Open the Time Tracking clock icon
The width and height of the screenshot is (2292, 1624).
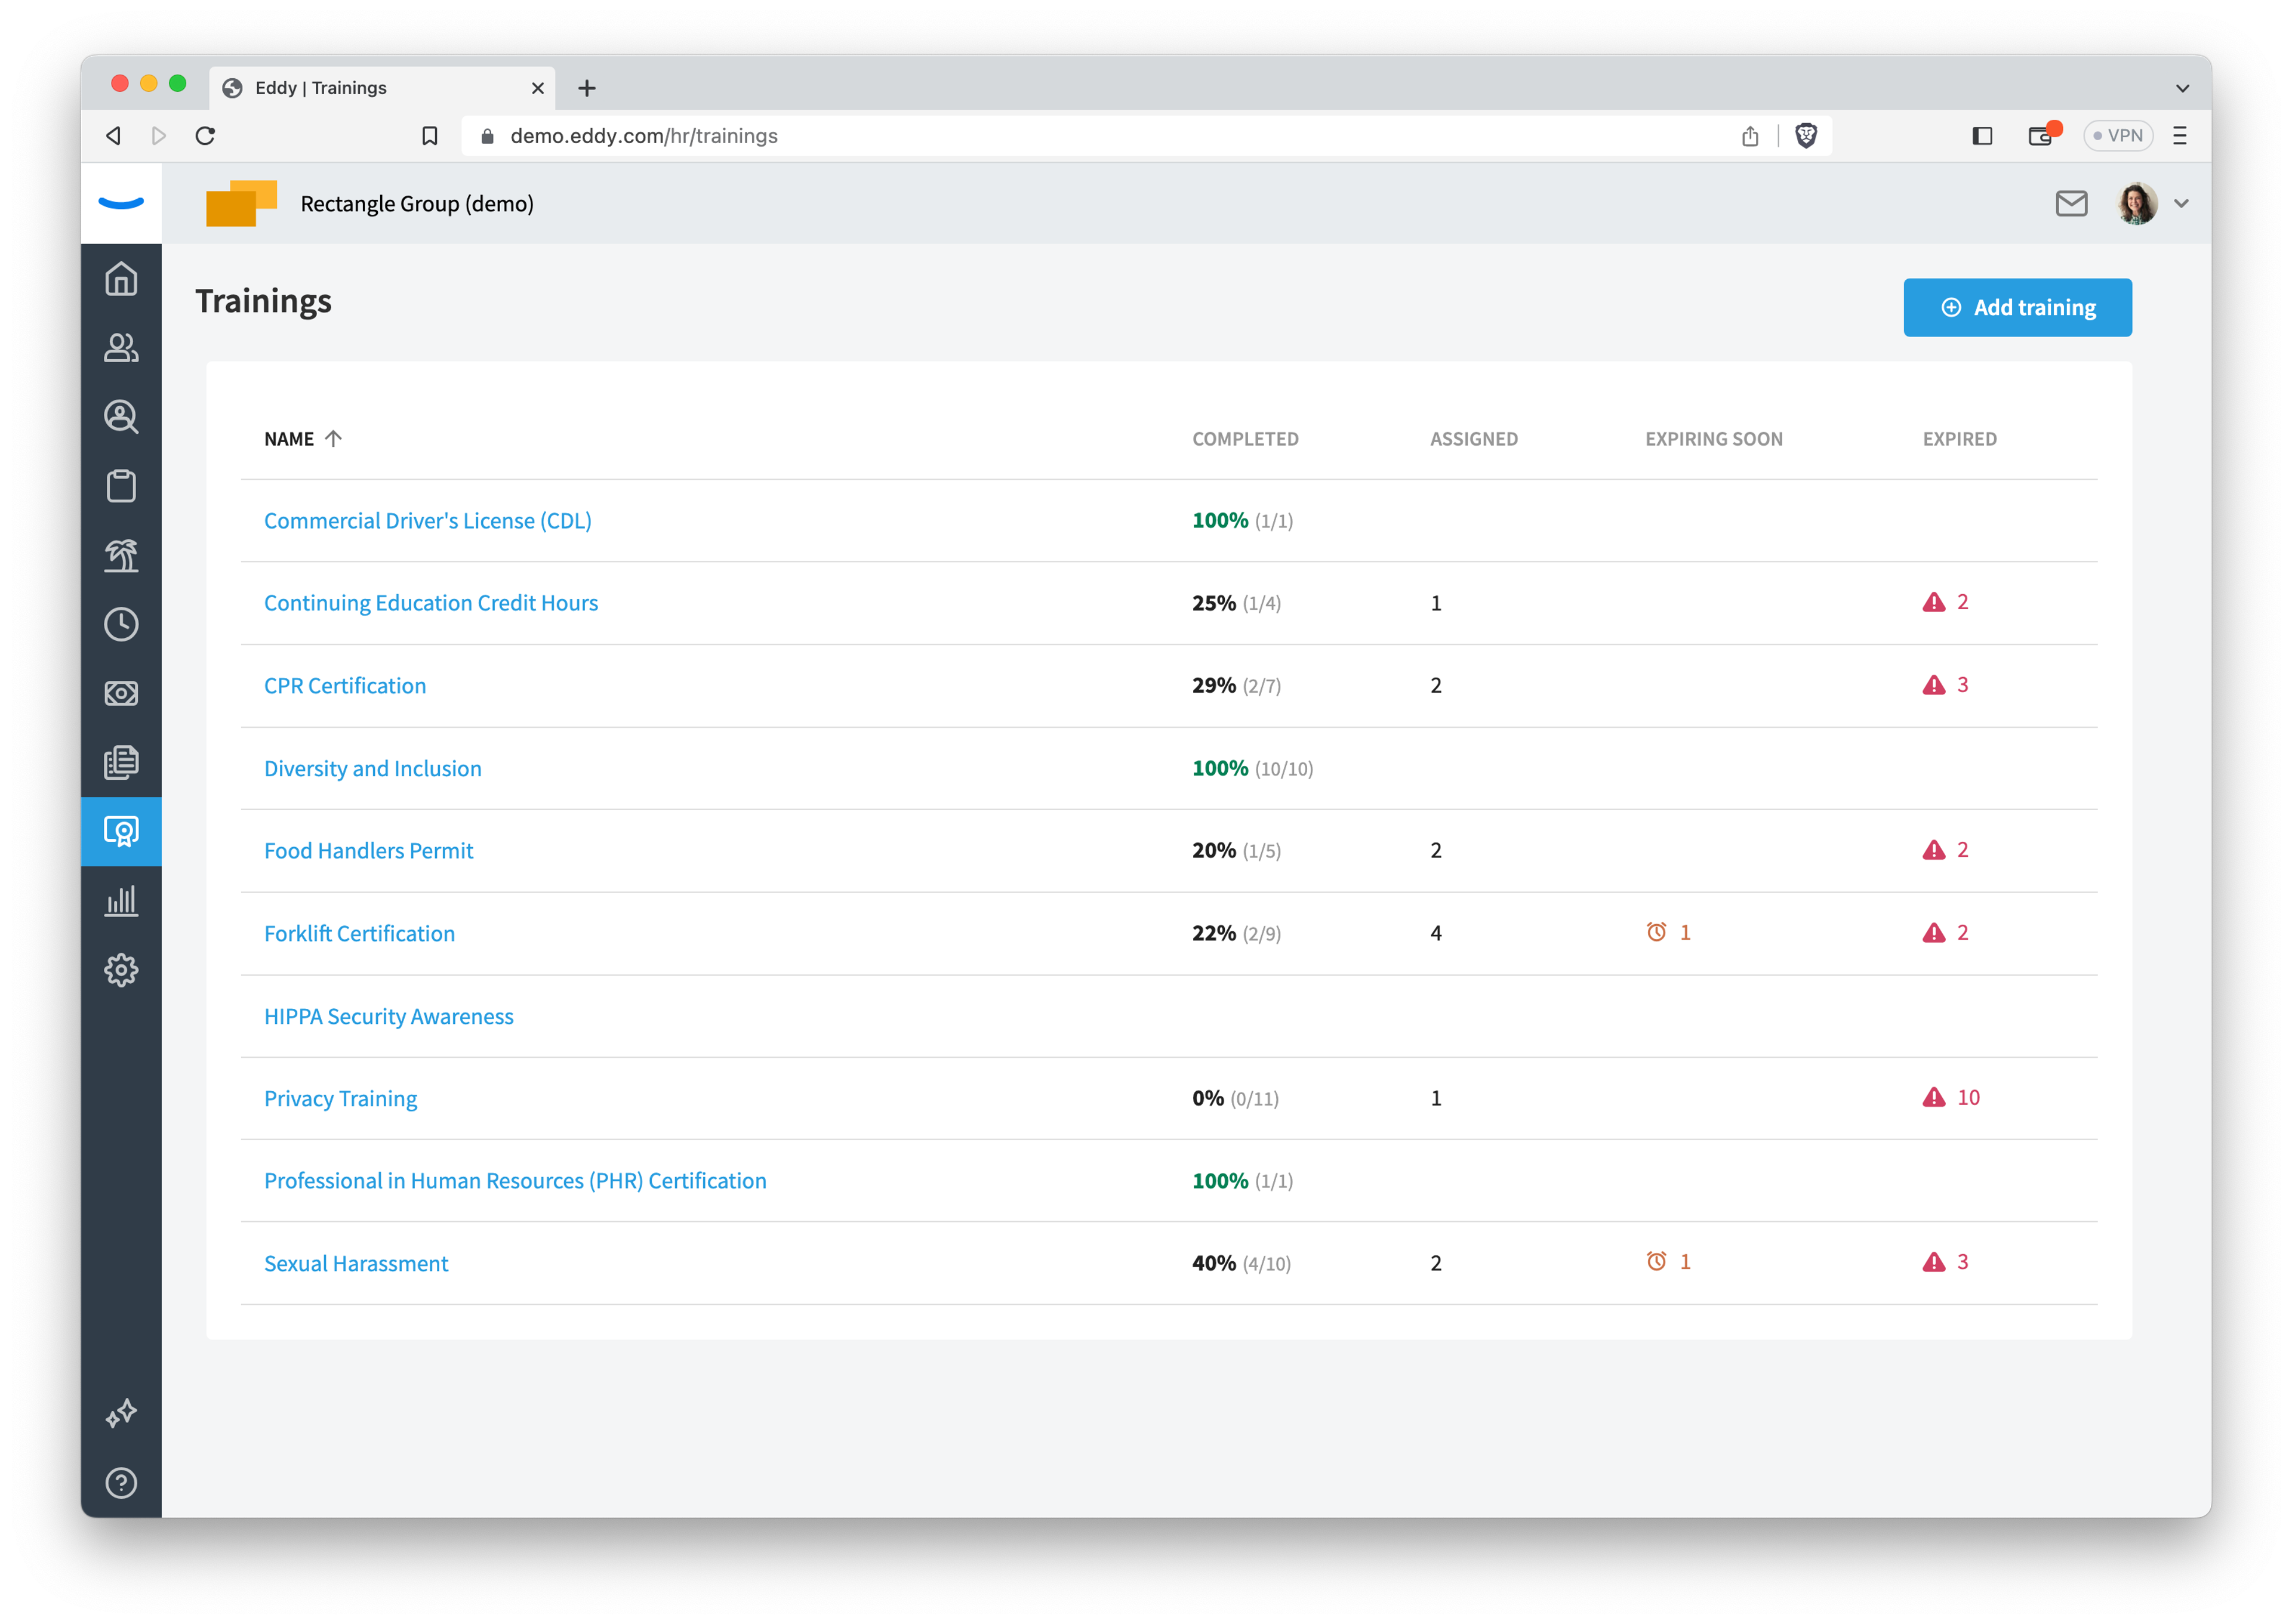click(121, 624)
